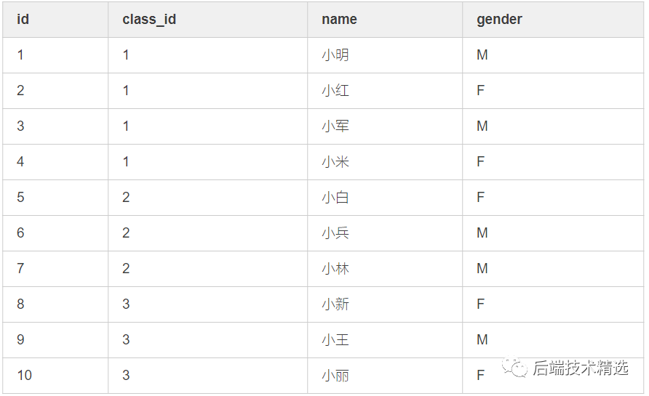
Task: Click the class_id column header
Action: click(x=149, y=20)
